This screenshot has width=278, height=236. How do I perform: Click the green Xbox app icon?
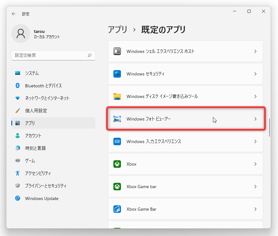click(x=117, y=164)
